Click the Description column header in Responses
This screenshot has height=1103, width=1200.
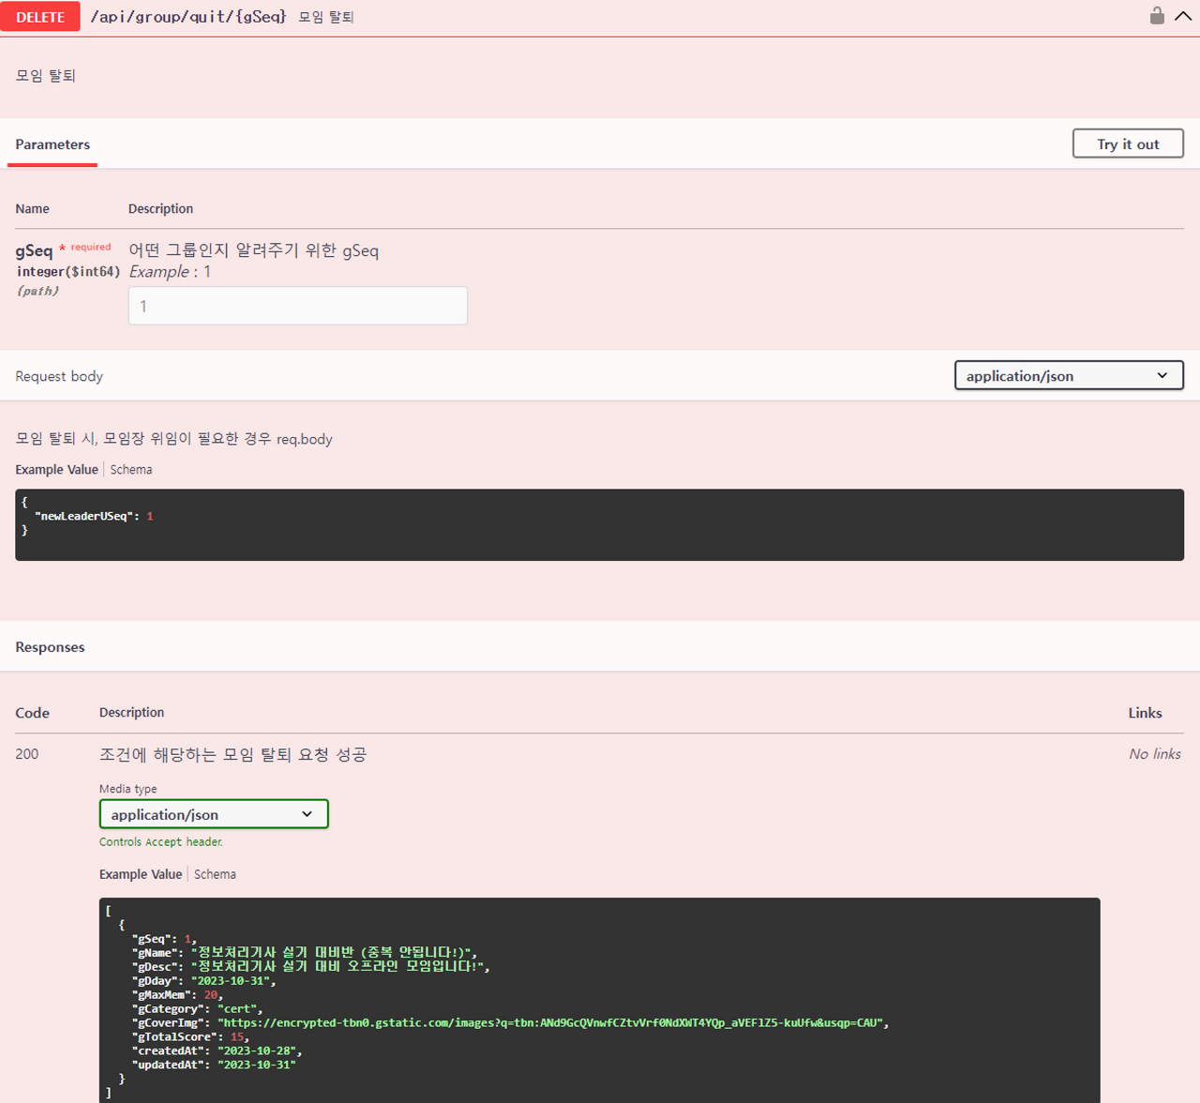(131, 713)
